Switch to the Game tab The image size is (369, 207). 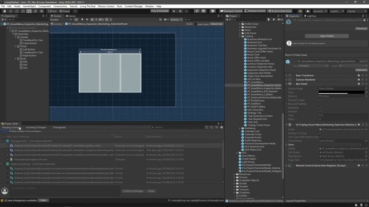point(70,16)
